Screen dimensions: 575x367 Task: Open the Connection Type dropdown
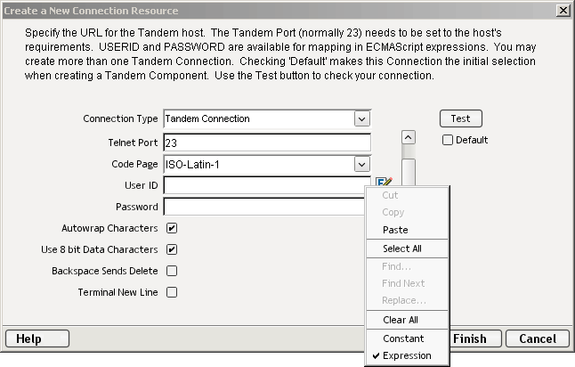(362, 118)
